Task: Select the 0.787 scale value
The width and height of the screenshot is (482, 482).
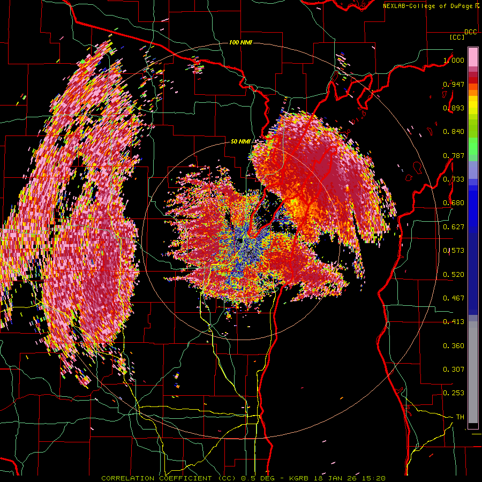Action: (454, 155)
